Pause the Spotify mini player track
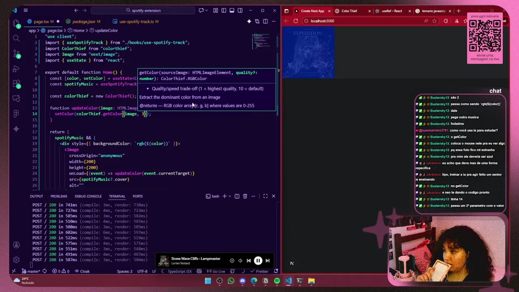The height and width of the screenshot is (292, 519). [258, 261]
